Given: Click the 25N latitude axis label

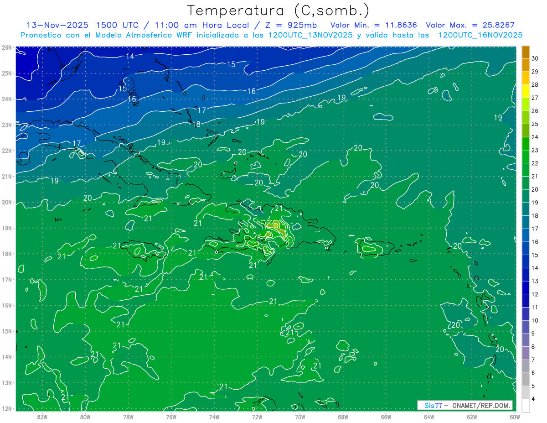Looking at the screenshot, I should tap(7, 73).
